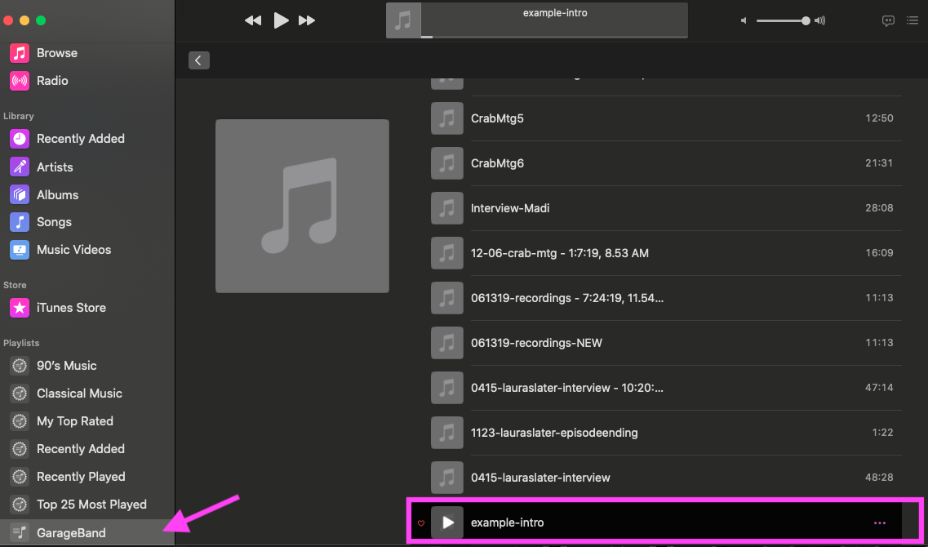Click the play button in top toolbar
The height and width of the screenshot is (547, 928).
coord(281,20)
